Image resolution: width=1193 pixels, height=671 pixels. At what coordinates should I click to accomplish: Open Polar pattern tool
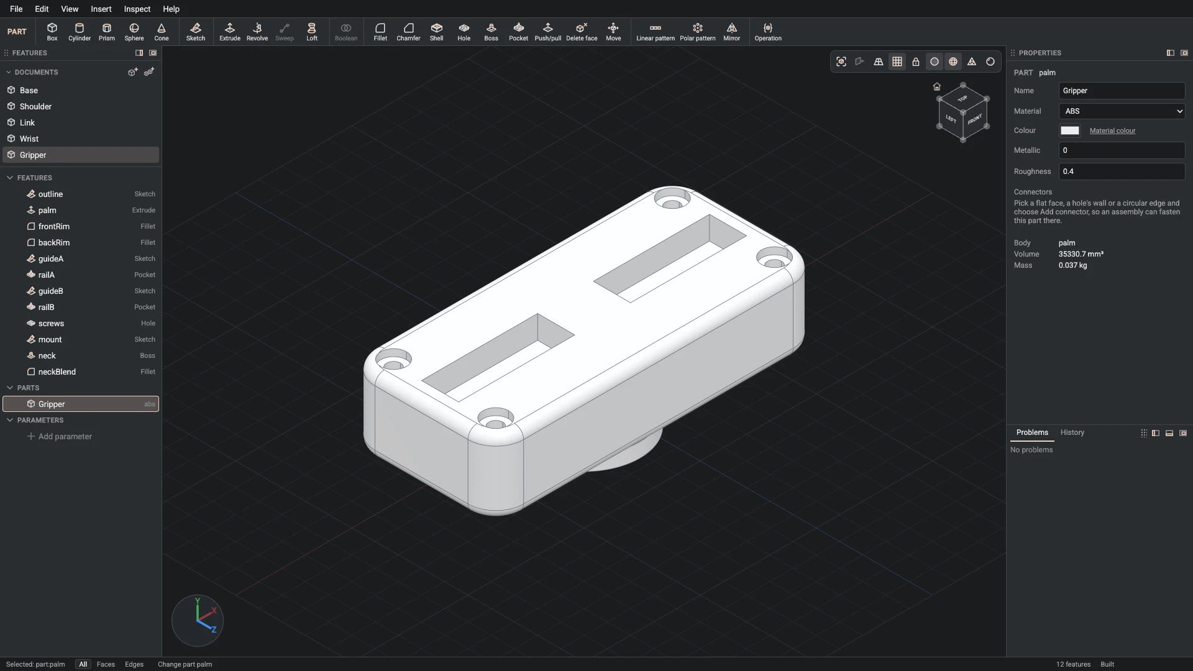tap(698, 32)
